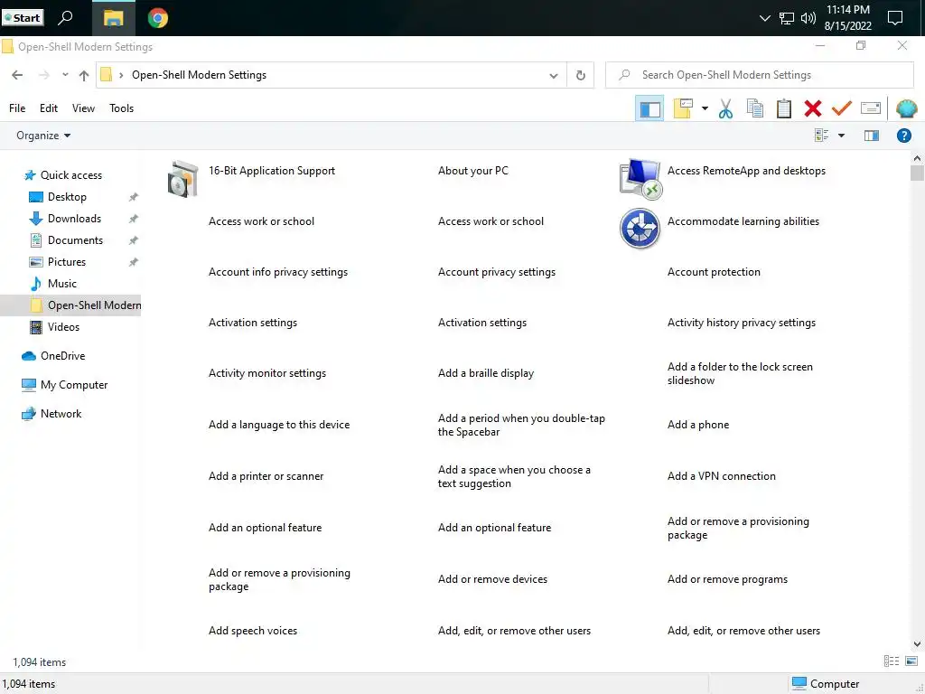The image size is (925, 694).
Task: Click the Back navigation arrow
Action: (x=17, y=75)
